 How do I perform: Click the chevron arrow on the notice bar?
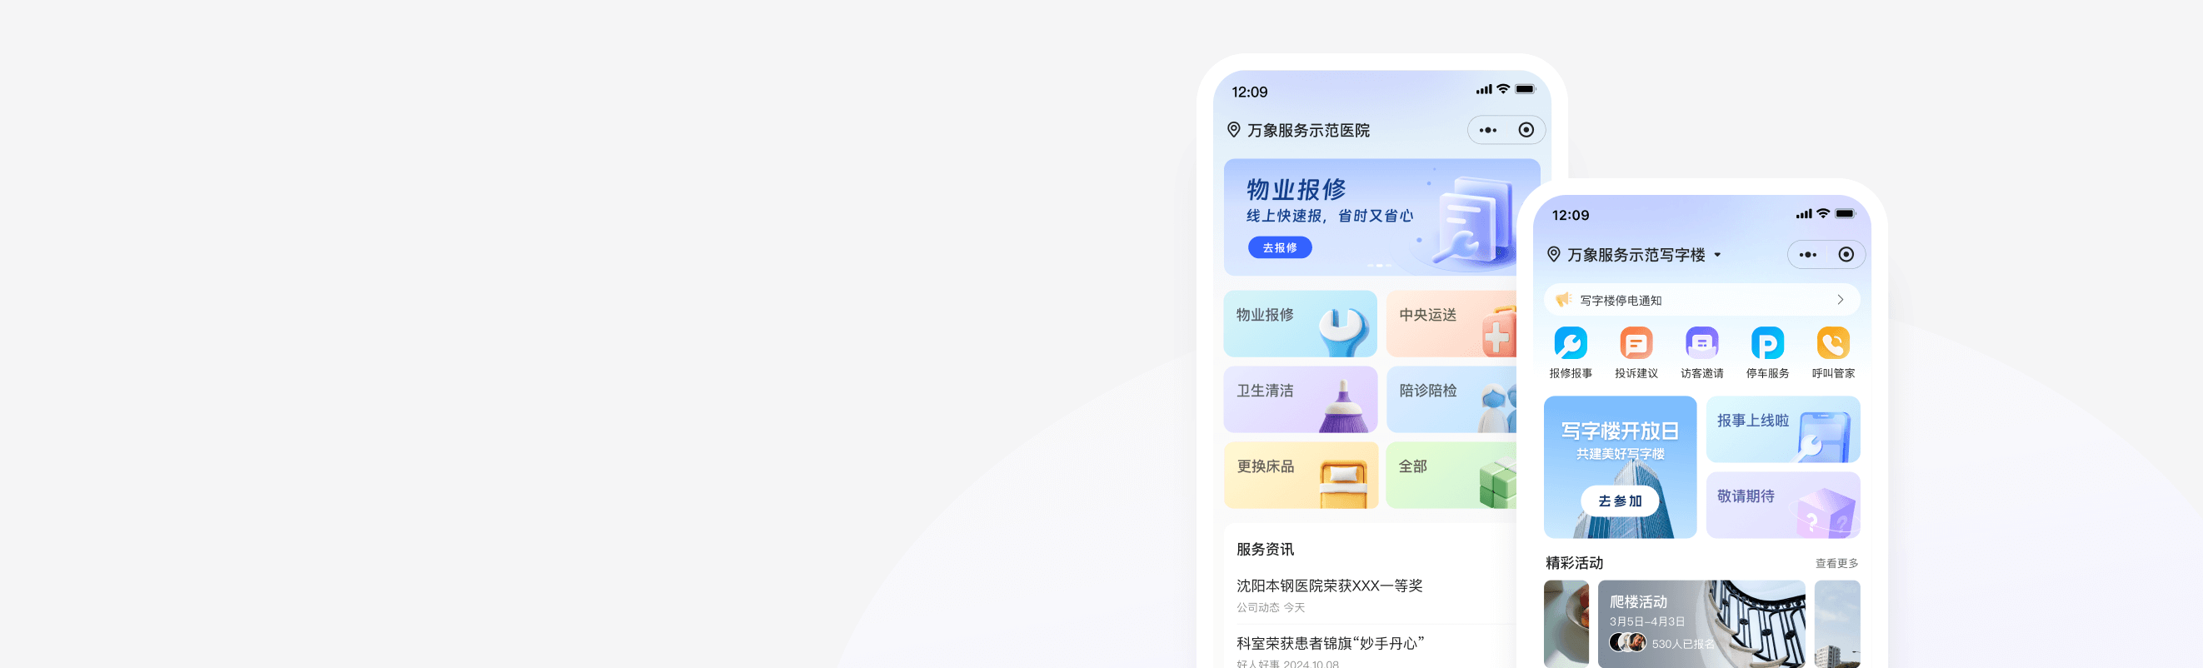1841,299
